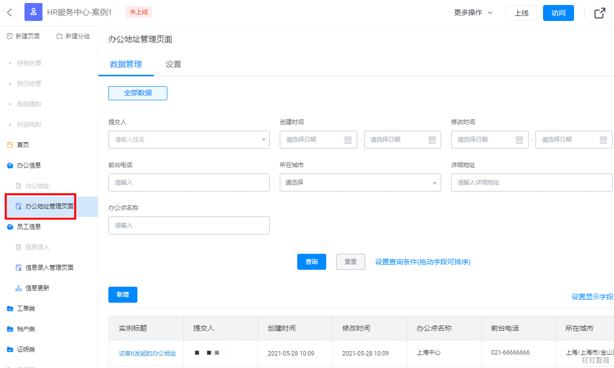
Task: Click the HR服务中心-案例1 app title
Action: [79, 12]
